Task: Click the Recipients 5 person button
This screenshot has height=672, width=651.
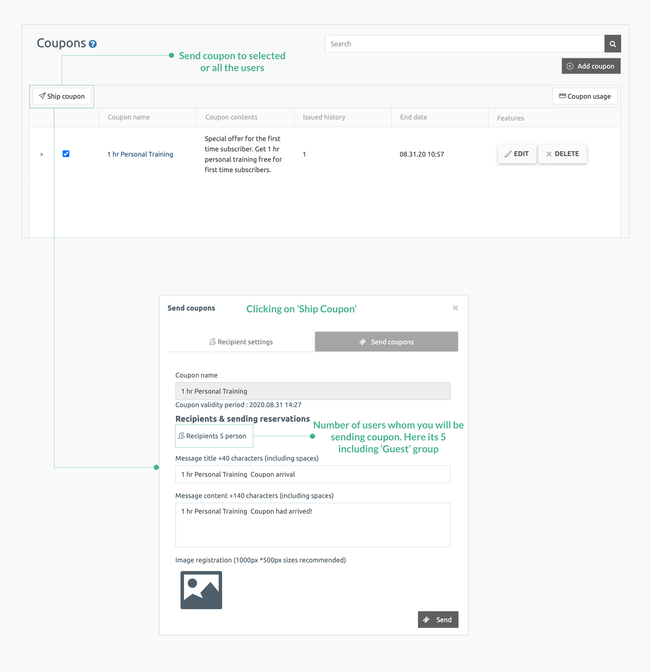Action: [x=214, y=436]
